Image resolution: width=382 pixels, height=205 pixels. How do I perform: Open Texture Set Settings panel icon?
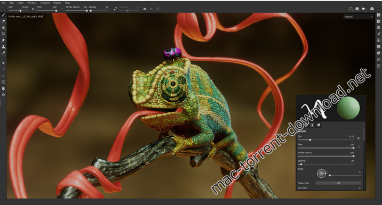click(x=379, y=21)
